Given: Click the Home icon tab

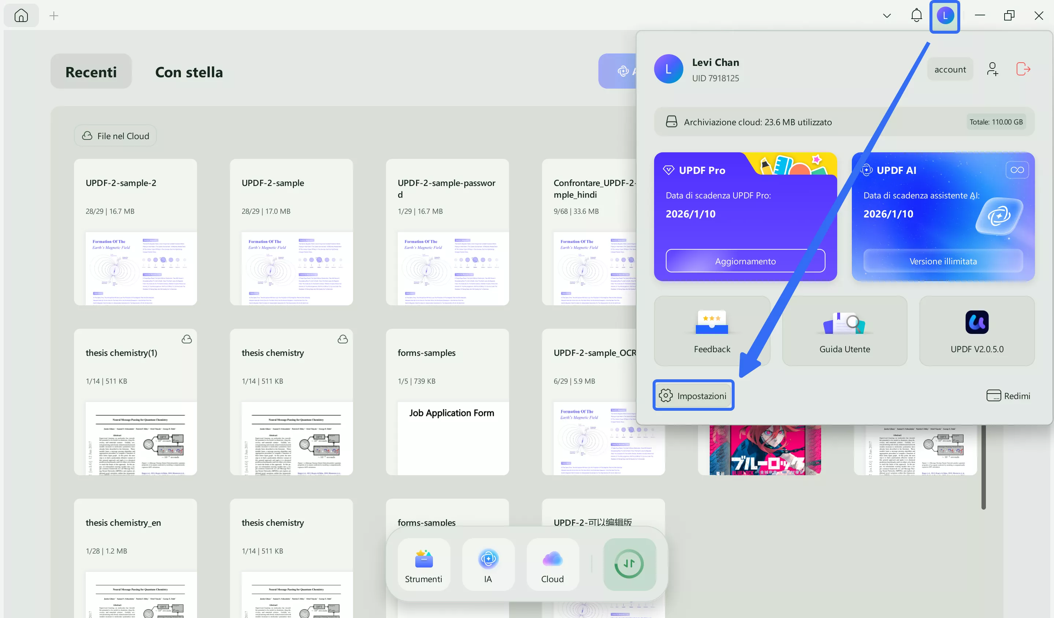Looking at the screenshot, I should [21, 16].
